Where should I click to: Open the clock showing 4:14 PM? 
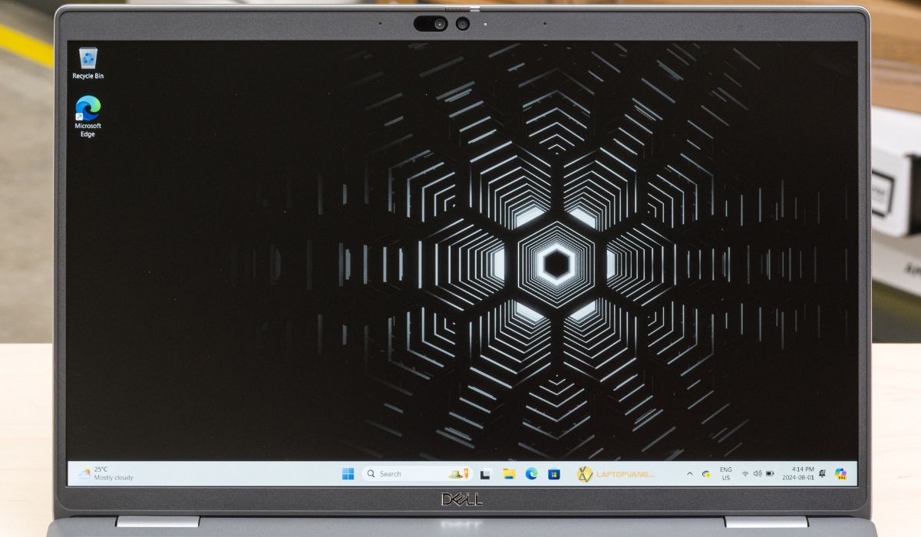coord(797,473)
